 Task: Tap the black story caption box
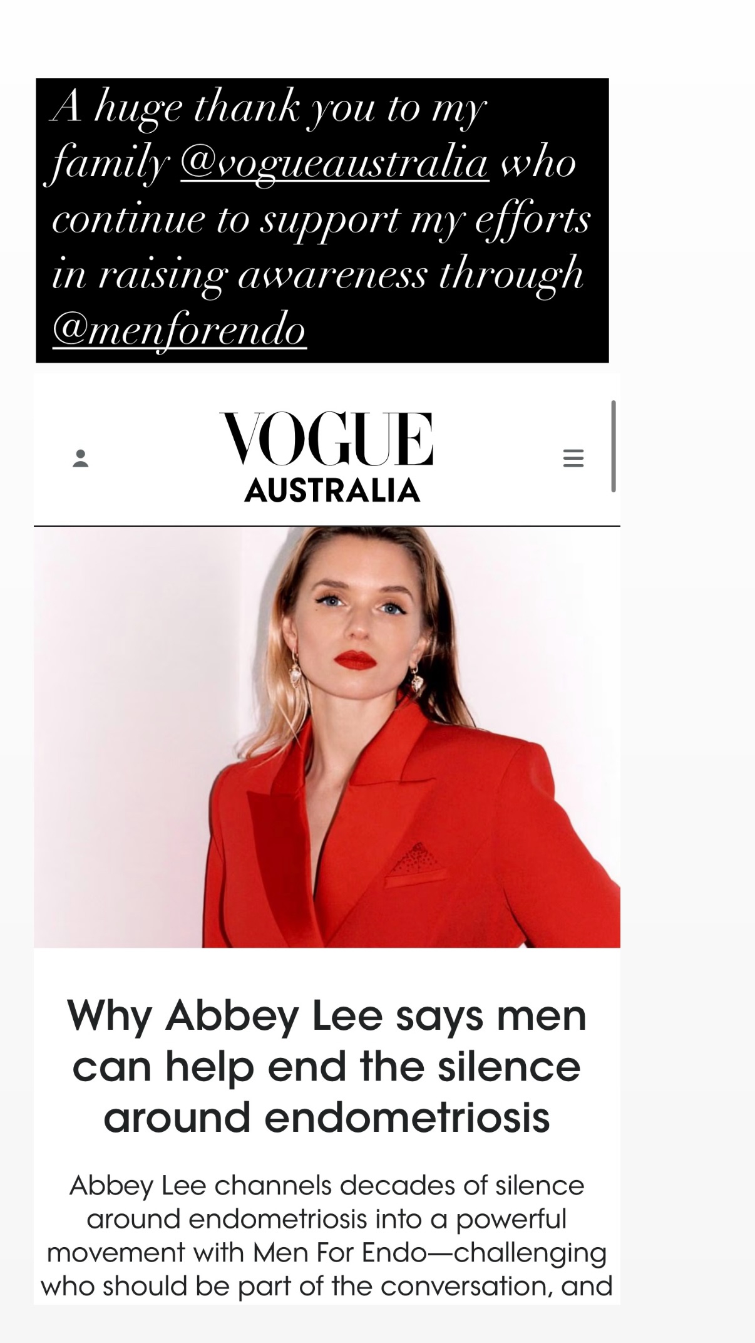coord(322,220)
